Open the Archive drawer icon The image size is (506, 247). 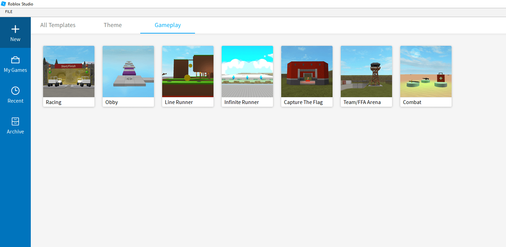click(15, 121)
